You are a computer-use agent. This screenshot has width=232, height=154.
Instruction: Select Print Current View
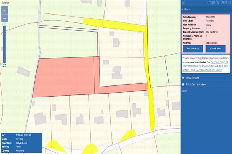pyautogui.click(x=196, y=84)
